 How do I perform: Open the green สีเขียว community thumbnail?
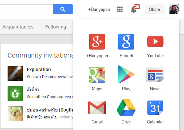pos(15,93)
